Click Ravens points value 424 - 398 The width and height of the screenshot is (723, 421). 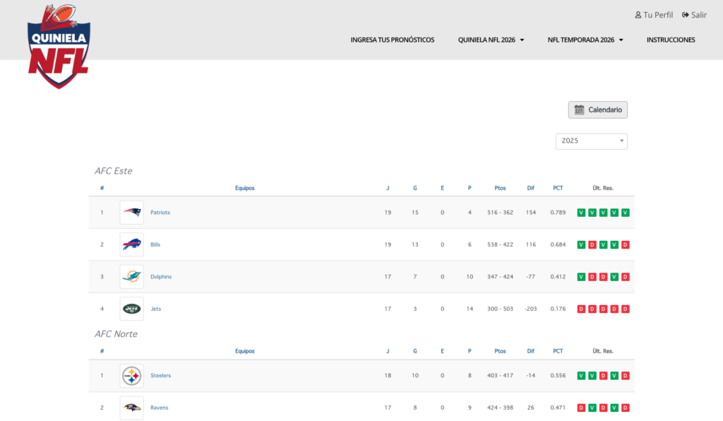point(500,408)
